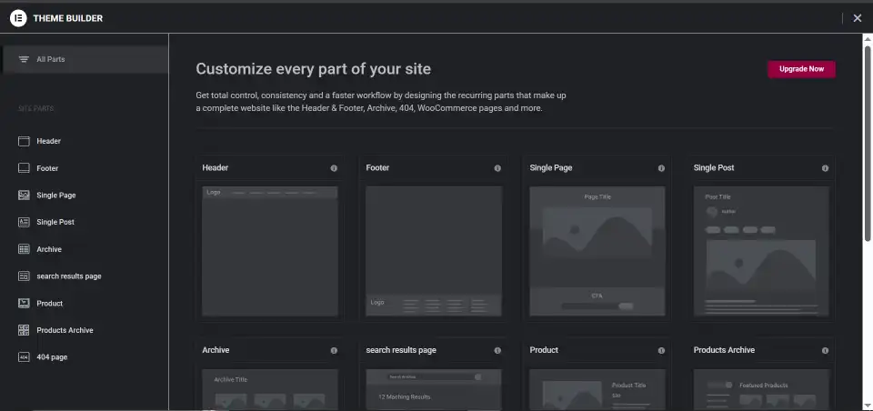
Task: Click the Single Page card title
Action: click(551, 167)
